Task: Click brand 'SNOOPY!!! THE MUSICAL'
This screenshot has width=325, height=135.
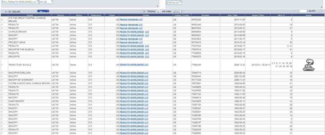Action: click(x=21, y=50)
